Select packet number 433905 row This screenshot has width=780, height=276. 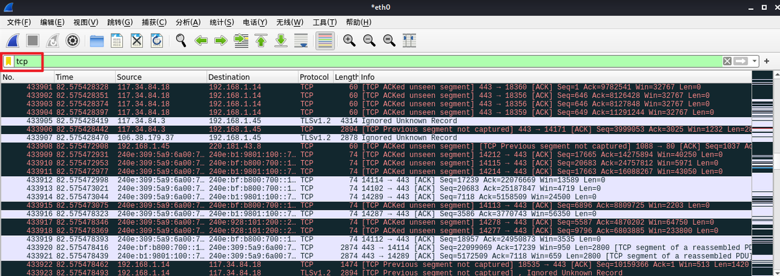pos(195,121)
